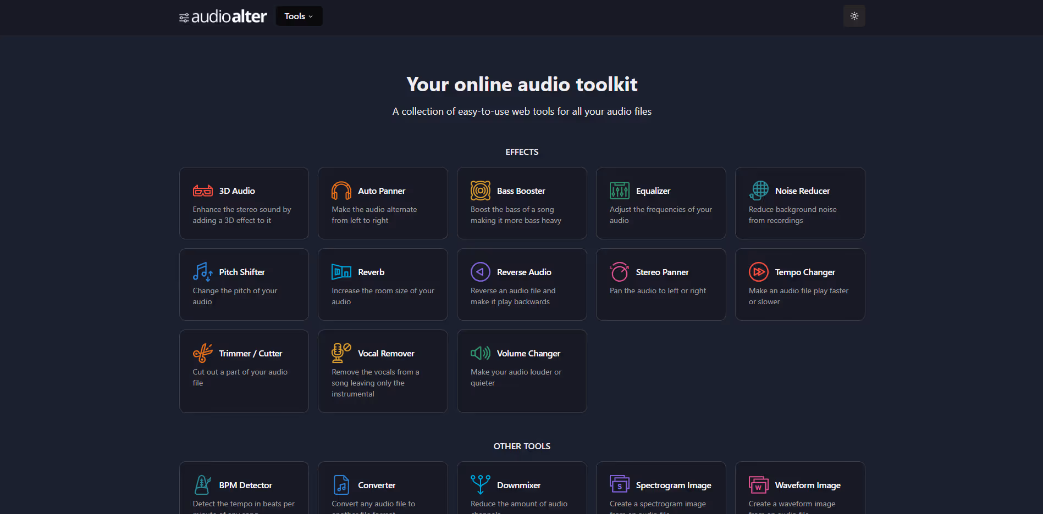Click 'Increase the room size of your' text
Viewport: 1043px width, 514px height.
point(383,290)
